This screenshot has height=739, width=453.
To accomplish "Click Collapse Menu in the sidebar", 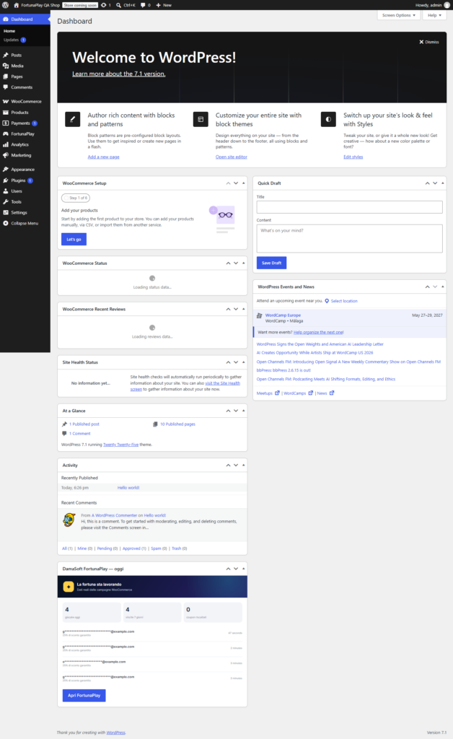I will tap(25, 224).
